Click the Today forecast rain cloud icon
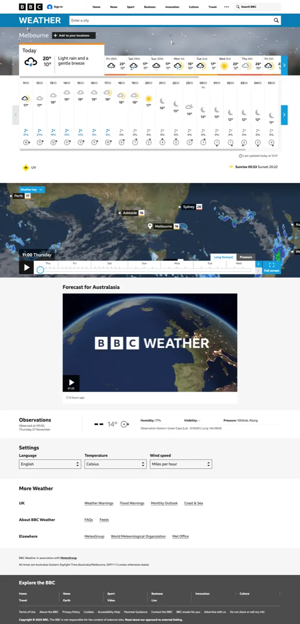 point(31,62)
